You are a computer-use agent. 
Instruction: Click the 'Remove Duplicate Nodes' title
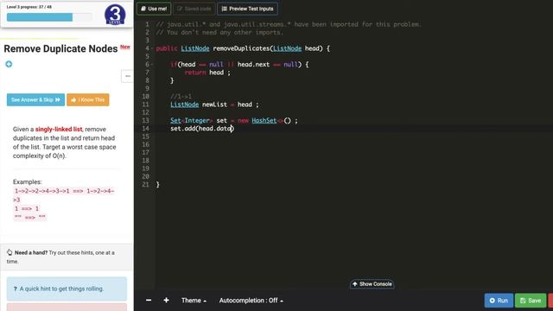(x=60, y=48)
